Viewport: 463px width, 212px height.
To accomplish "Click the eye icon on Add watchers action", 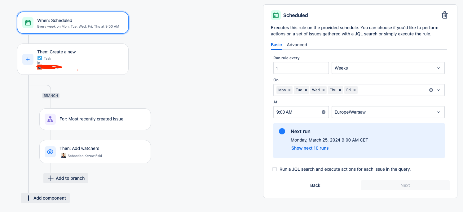I will click(50, 151).
